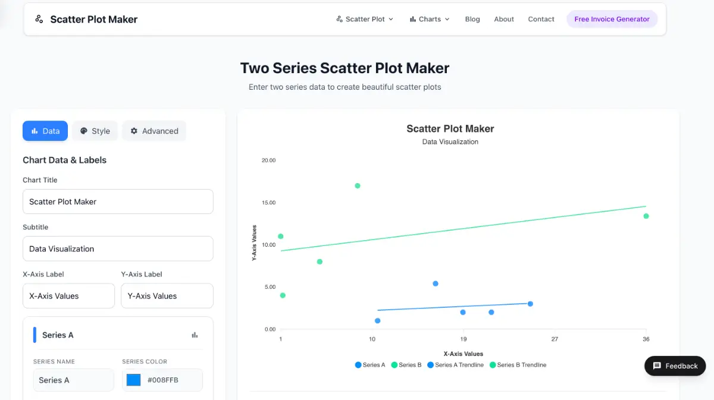714x400 pixels.
Task: Click the Free Invoice Generator button
Action: click(612, 18)
